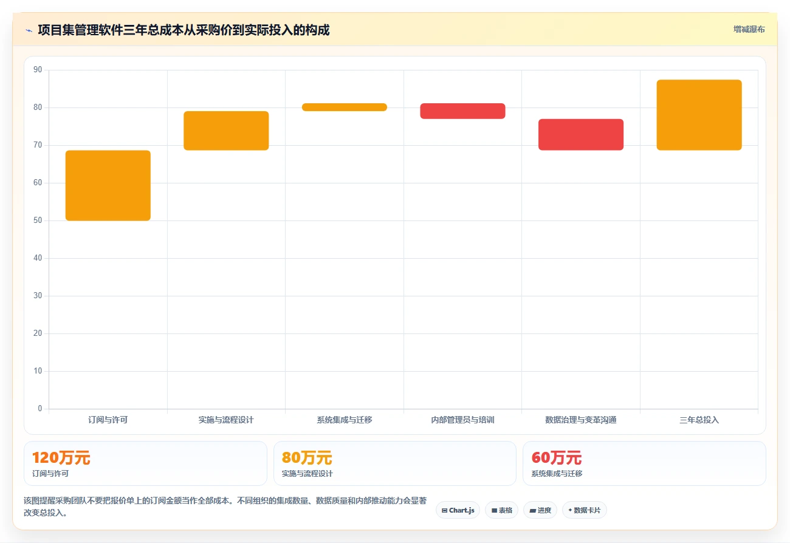
Task: Open the 80万元 实施与流程设计 card
Action: [395, 463]
